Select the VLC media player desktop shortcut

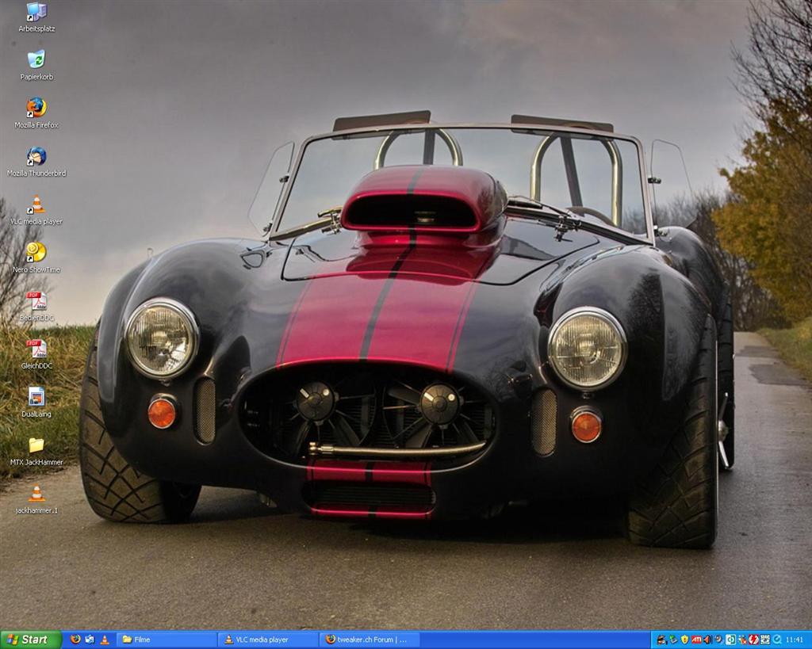[36, 205]
